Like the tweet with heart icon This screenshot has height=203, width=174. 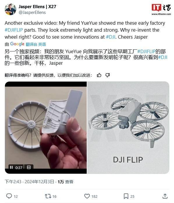(x=87, y=196)
